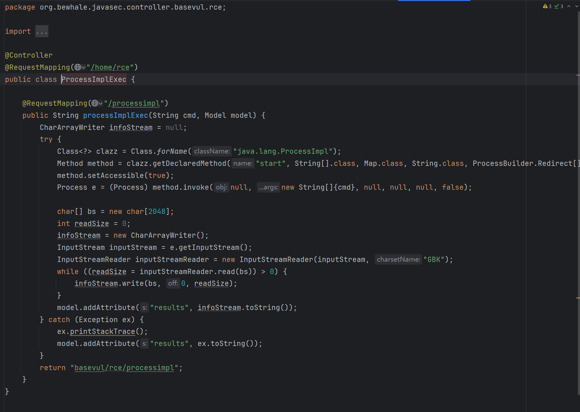Click the "printStackTrace" call
The height and width of the screenshot is (412, 580).
[x=103, y=331]
